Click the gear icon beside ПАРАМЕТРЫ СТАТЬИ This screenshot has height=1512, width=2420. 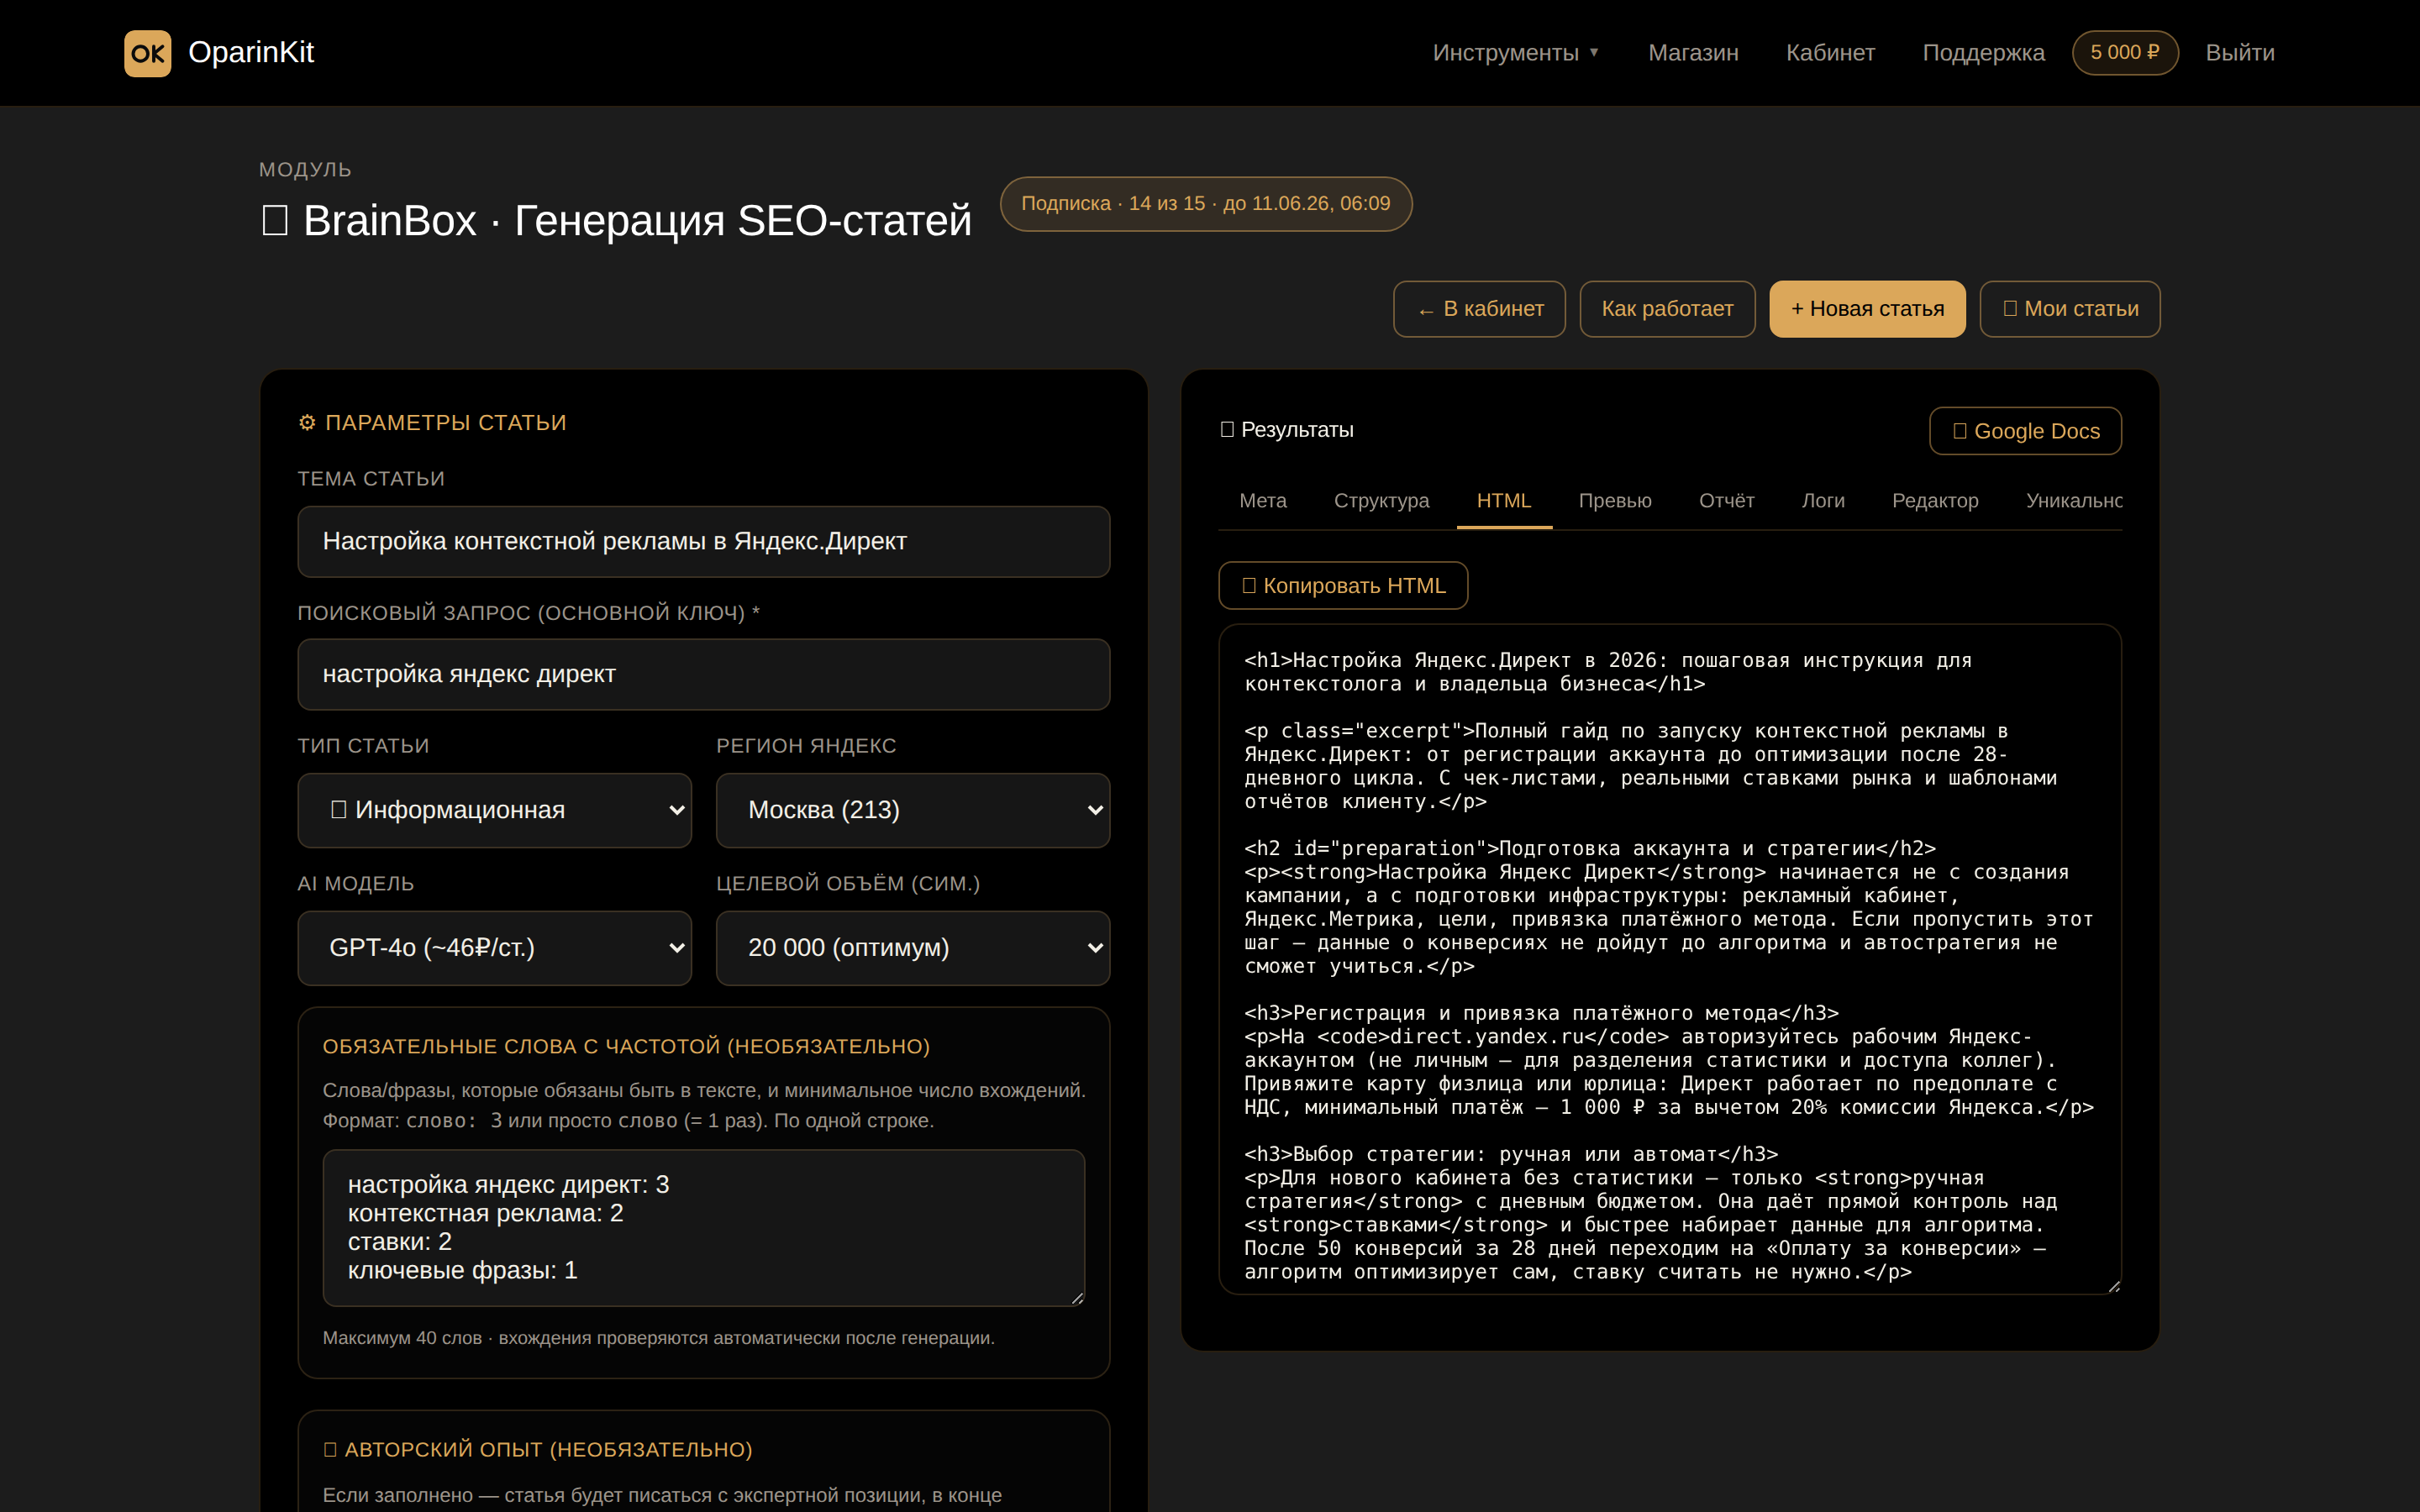tap(307, 423)
